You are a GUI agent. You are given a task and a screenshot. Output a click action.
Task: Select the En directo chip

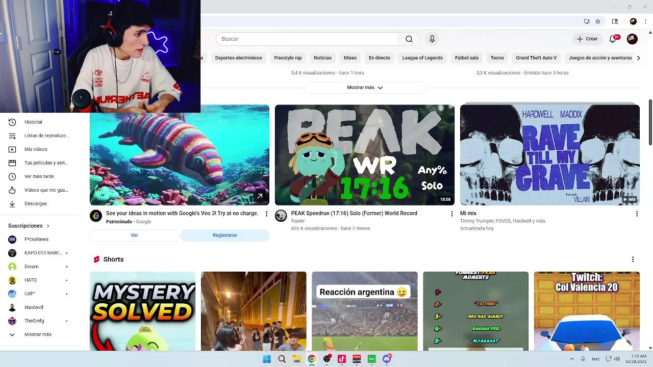379,58
